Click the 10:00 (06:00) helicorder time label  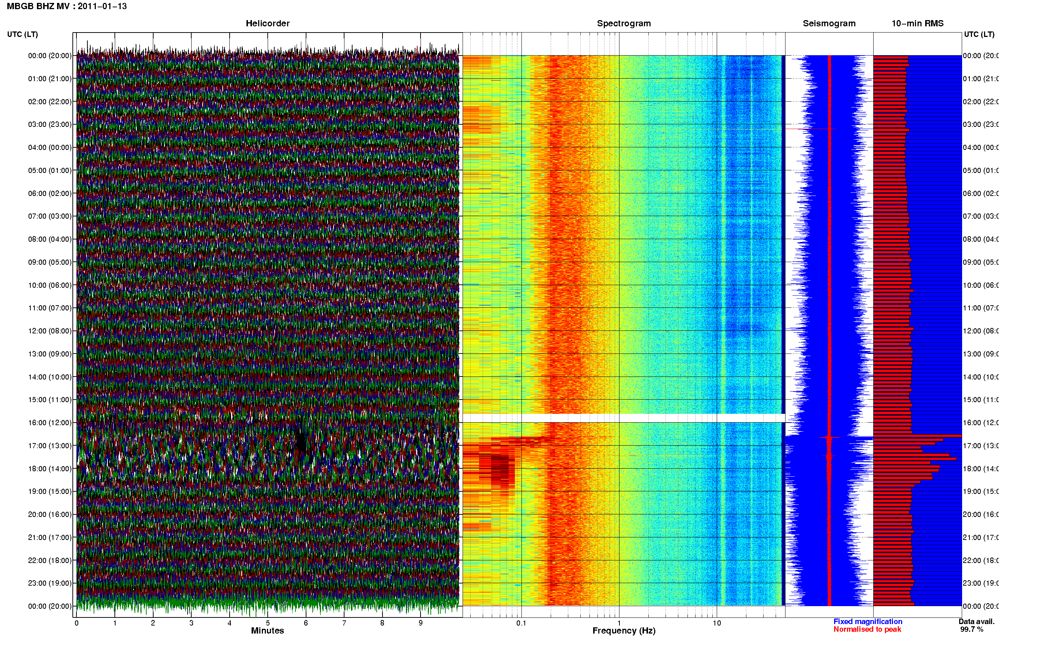(x=50, y=285)
